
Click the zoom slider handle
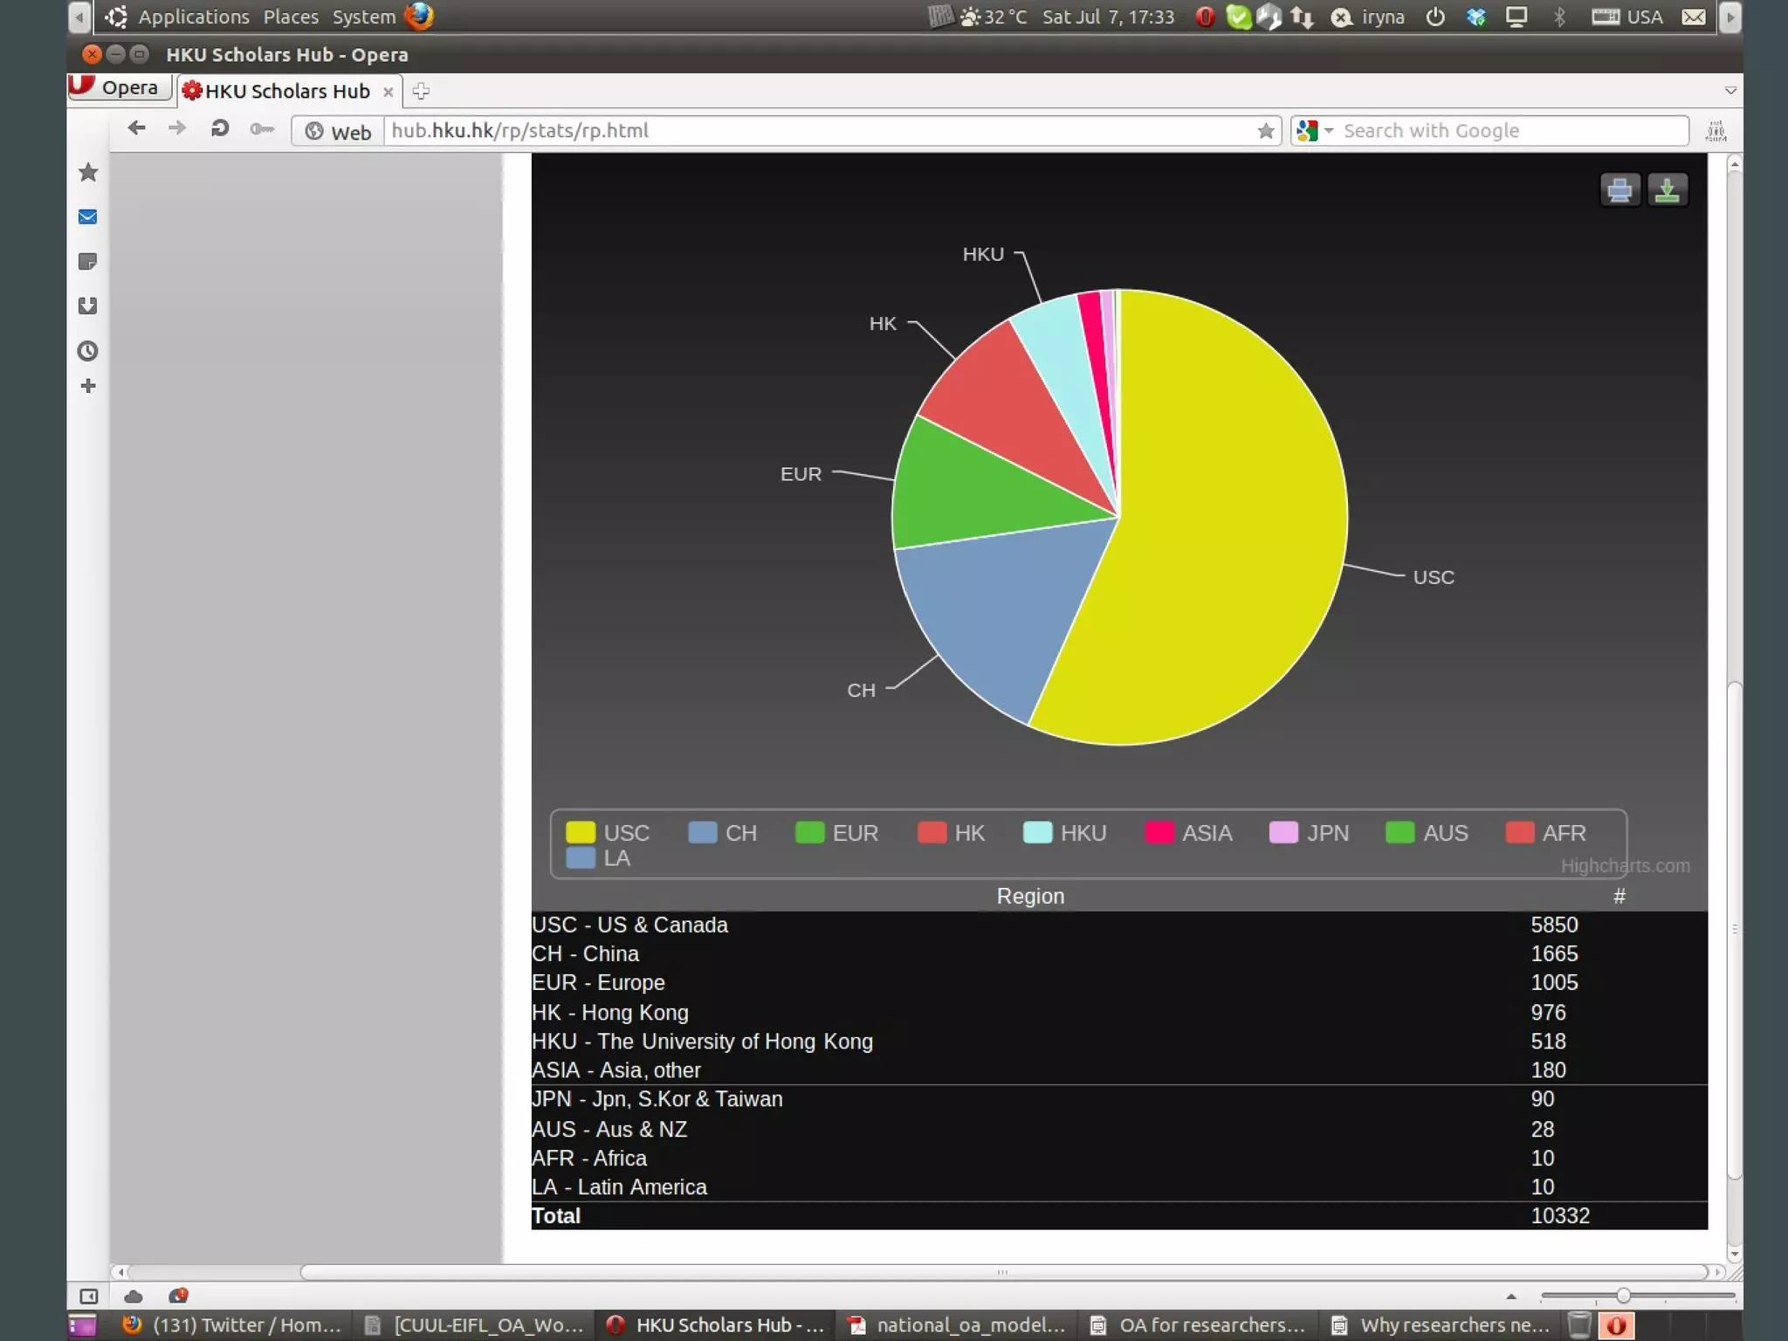point(1622,1296)
